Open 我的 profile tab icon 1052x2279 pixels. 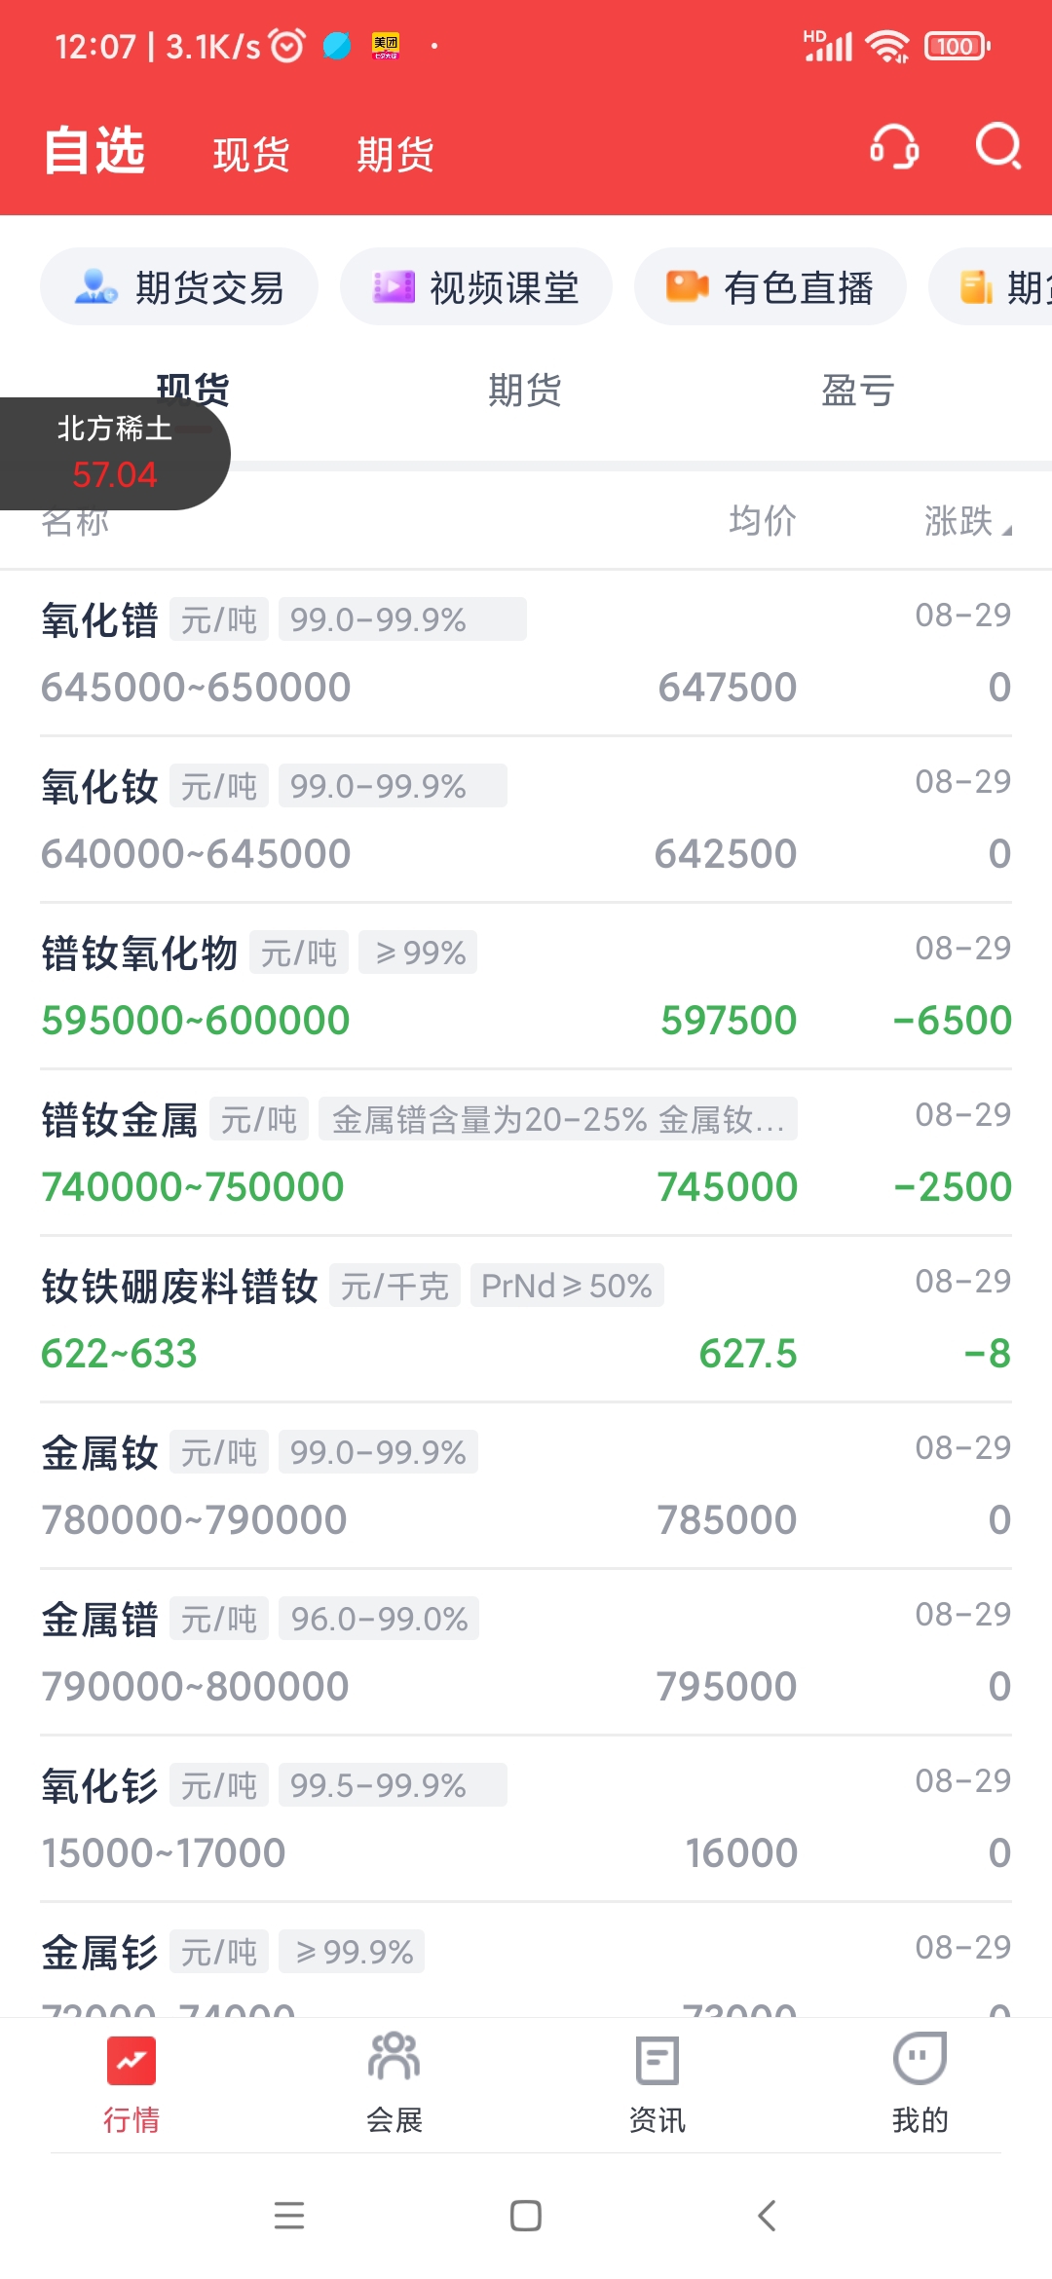[x=920, y=2057]
